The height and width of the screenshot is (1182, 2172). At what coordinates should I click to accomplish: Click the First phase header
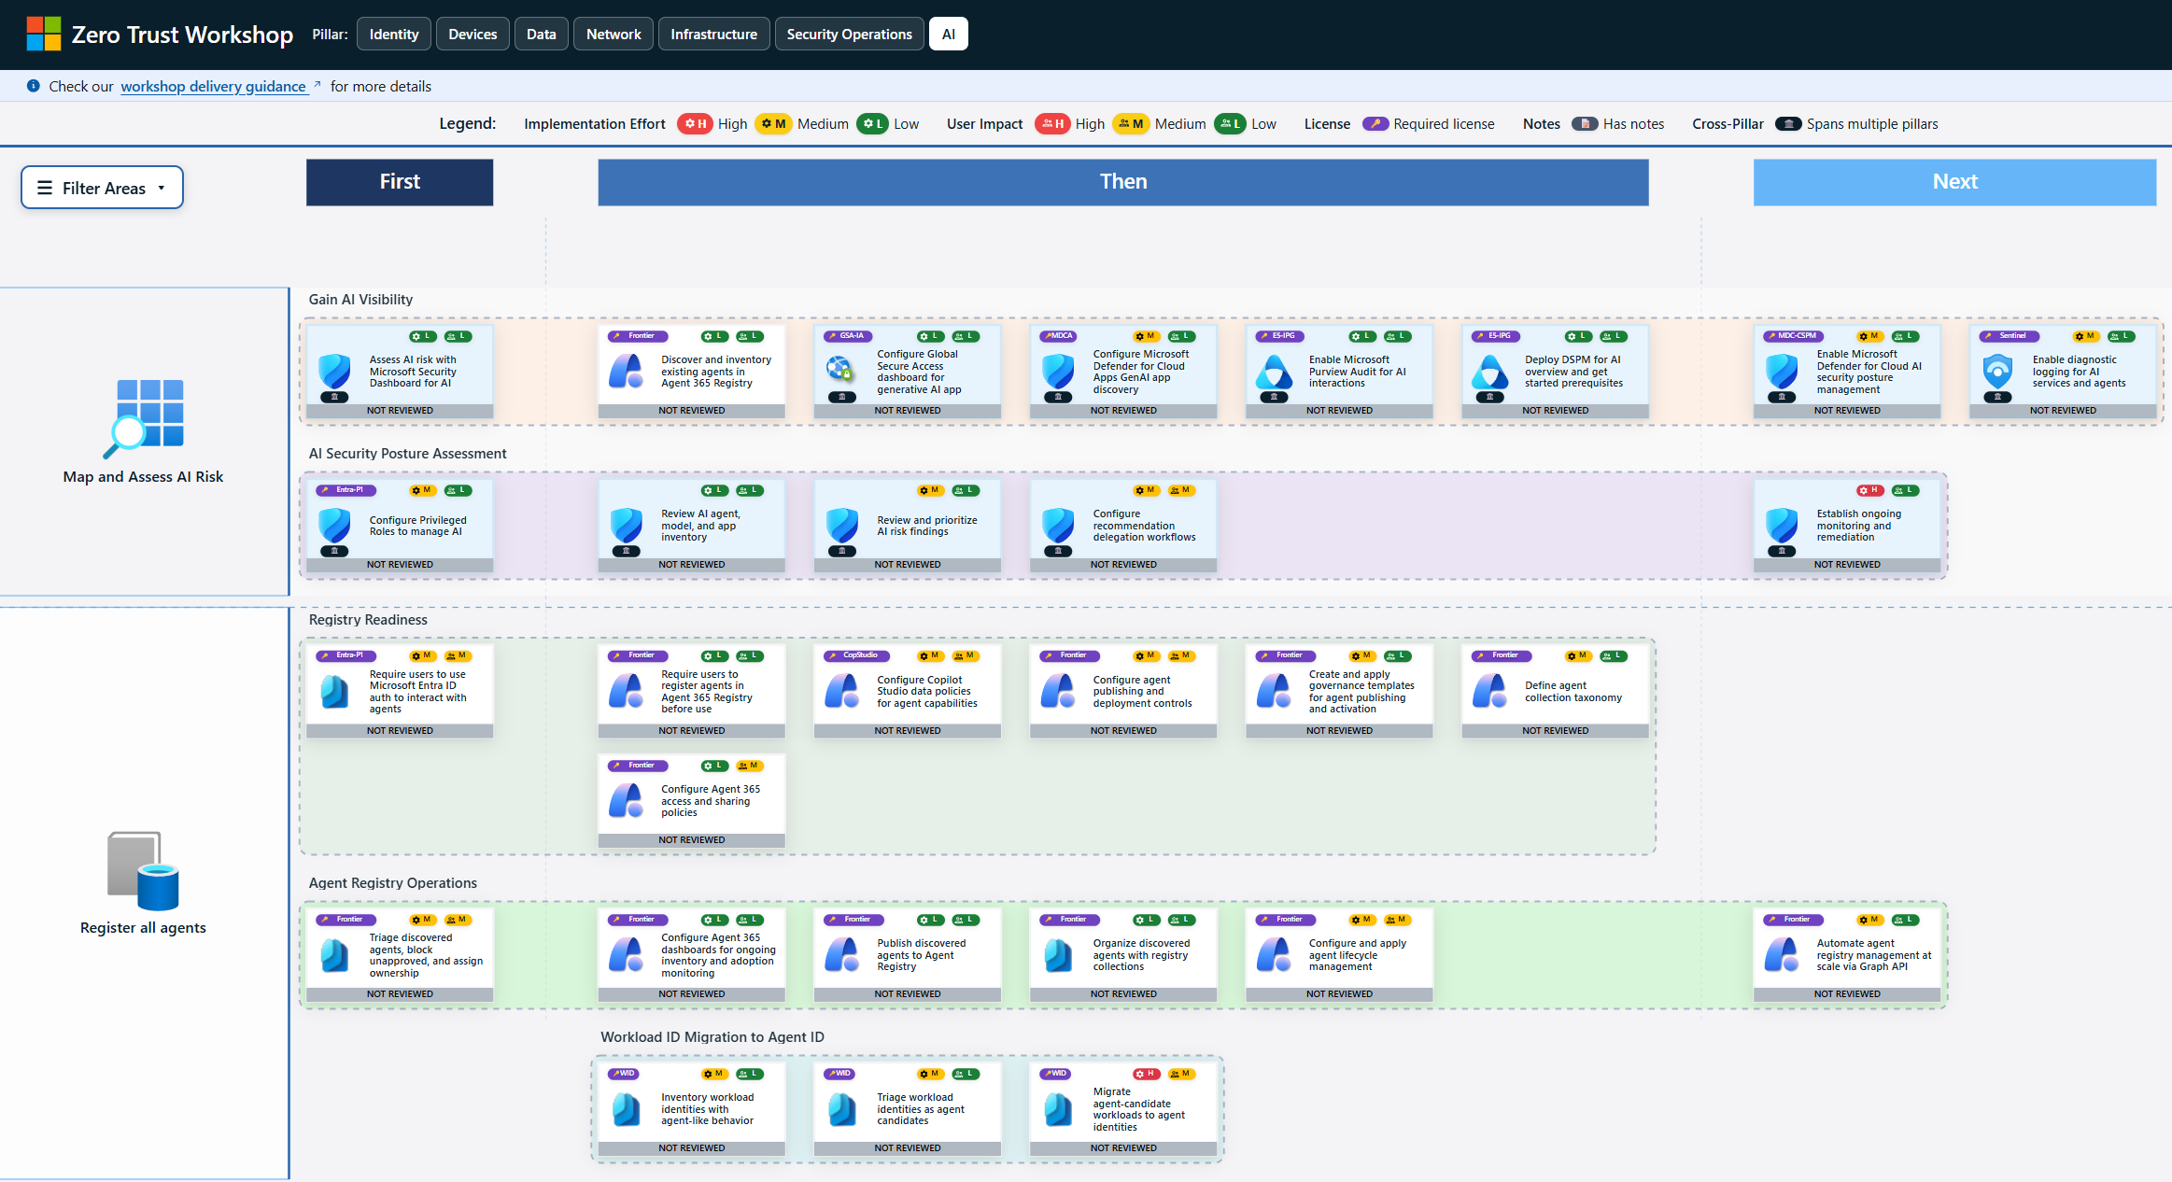(400, 182)
